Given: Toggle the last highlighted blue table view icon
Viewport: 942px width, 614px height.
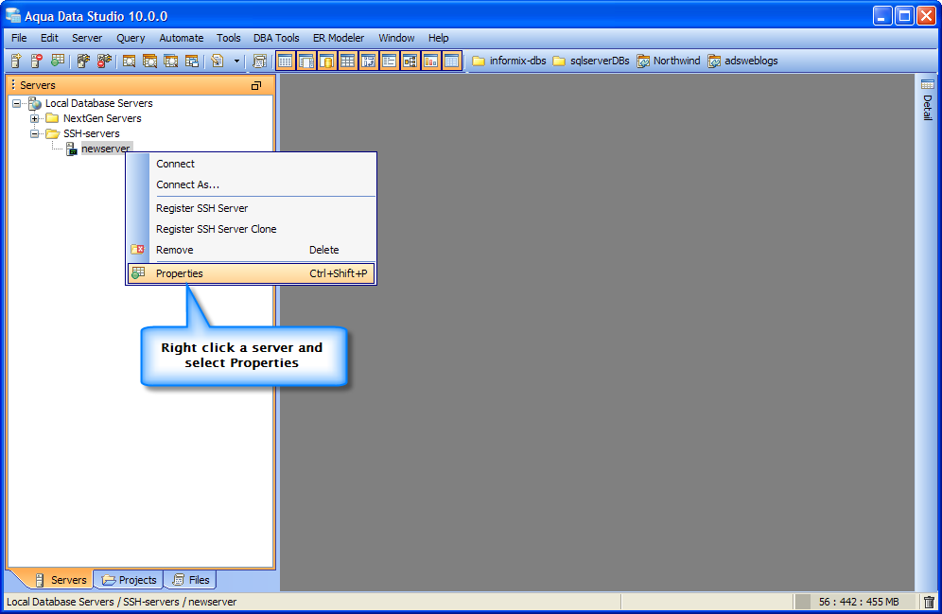Looking at the screenshot, I should [x=452, y=61].
